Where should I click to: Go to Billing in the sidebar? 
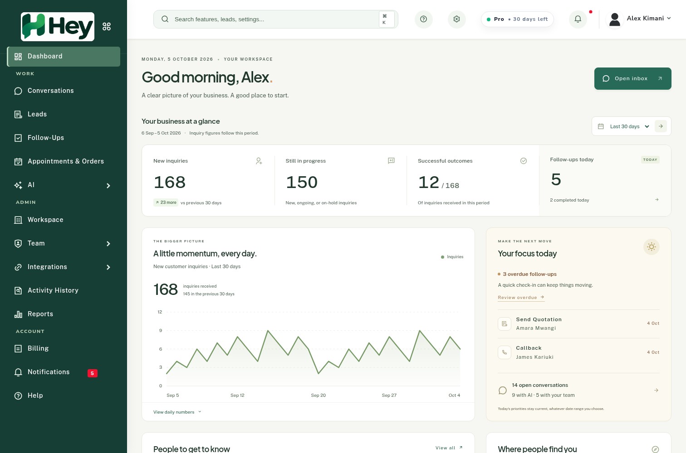coord(64,349)
